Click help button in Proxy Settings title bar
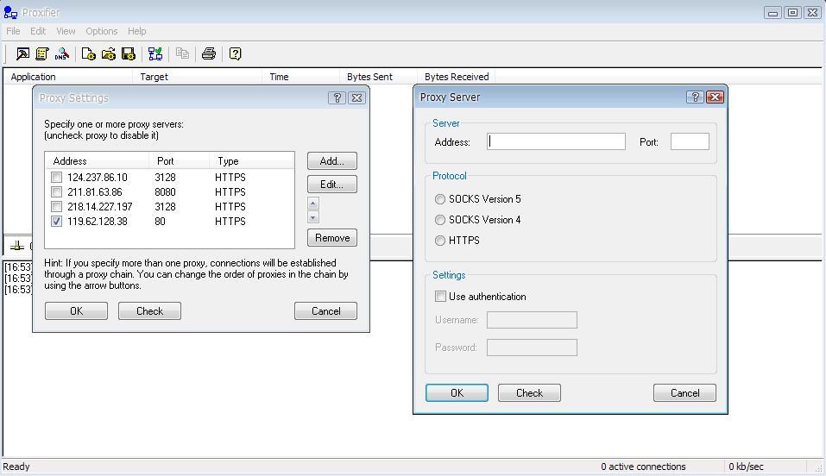This screenshot has height=476, width=826. coord(337,97)
